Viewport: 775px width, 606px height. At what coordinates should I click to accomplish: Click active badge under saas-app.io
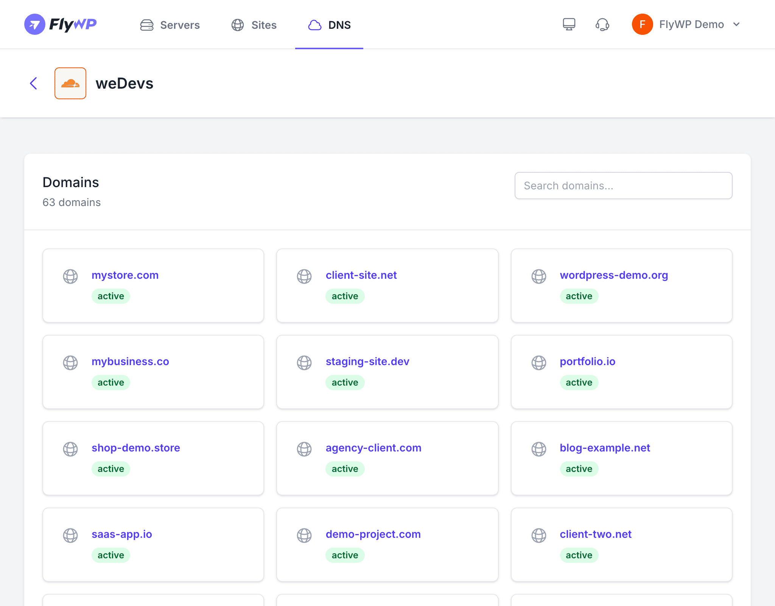point(111,555)
